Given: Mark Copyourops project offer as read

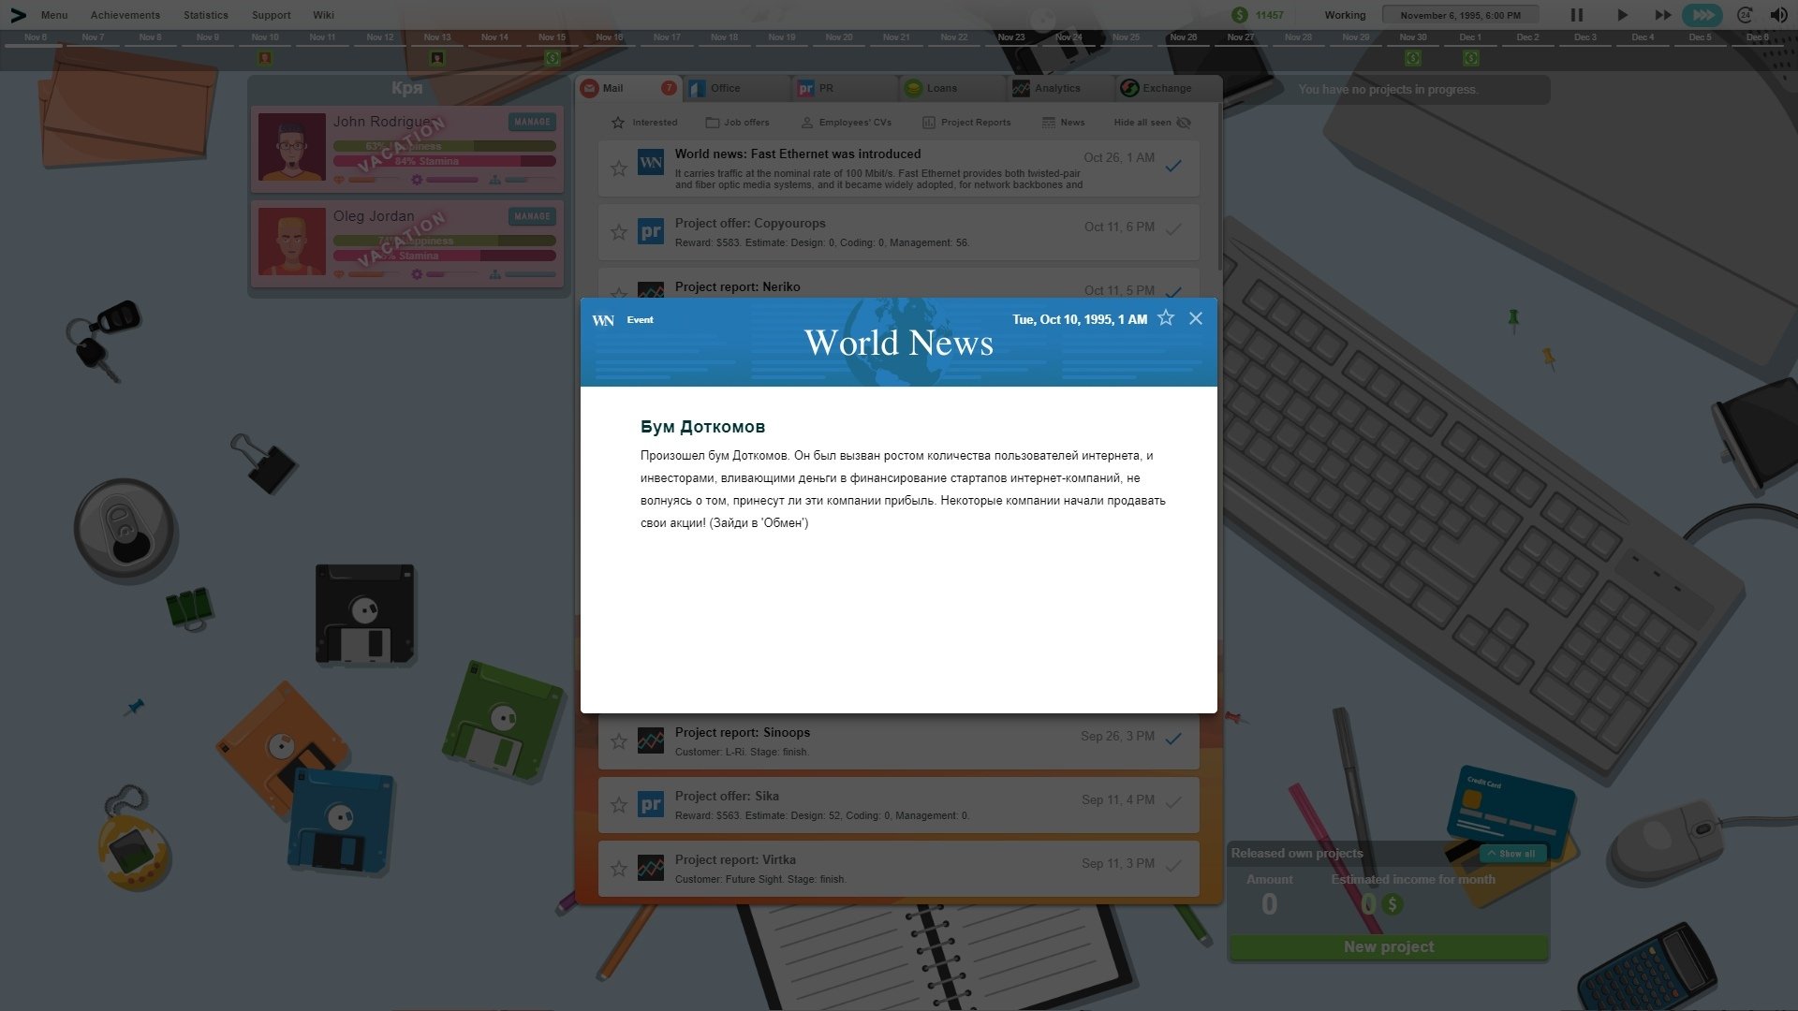Looking at the screenshot, I should click(1173, 229).
